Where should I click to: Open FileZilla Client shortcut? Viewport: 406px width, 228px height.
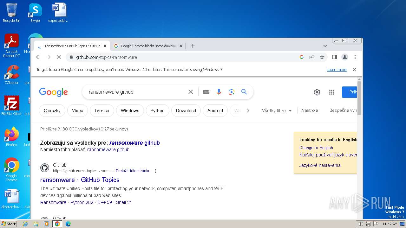click(x=11, y=105)
